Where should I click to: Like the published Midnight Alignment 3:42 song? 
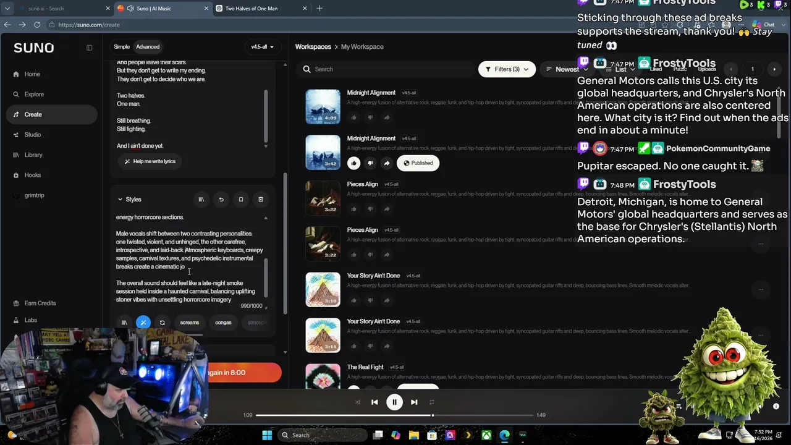(354, 163)
